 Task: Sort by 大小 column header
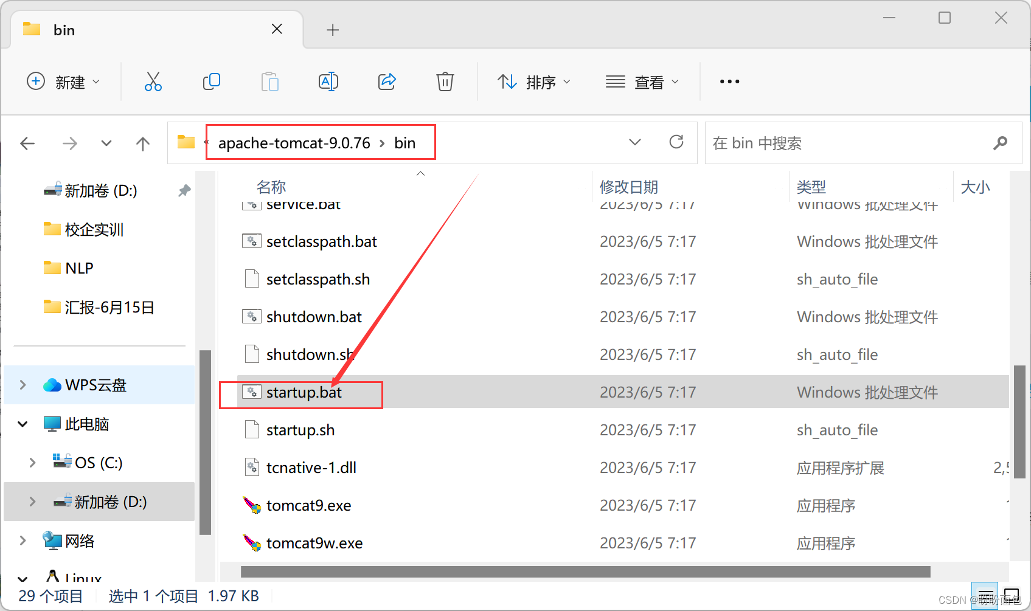[x=975, y=187]
